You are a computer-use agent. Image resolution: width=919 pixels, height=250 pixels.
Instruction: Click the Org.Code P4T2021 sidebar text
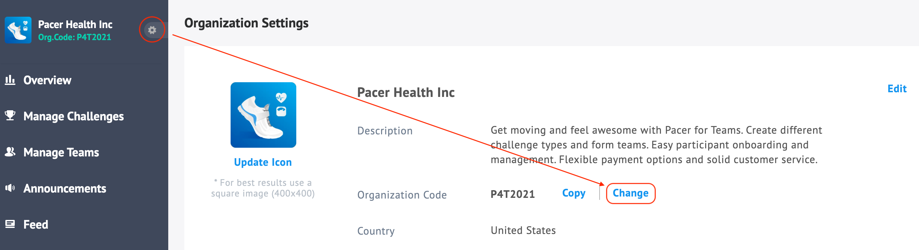click(74, 37)
